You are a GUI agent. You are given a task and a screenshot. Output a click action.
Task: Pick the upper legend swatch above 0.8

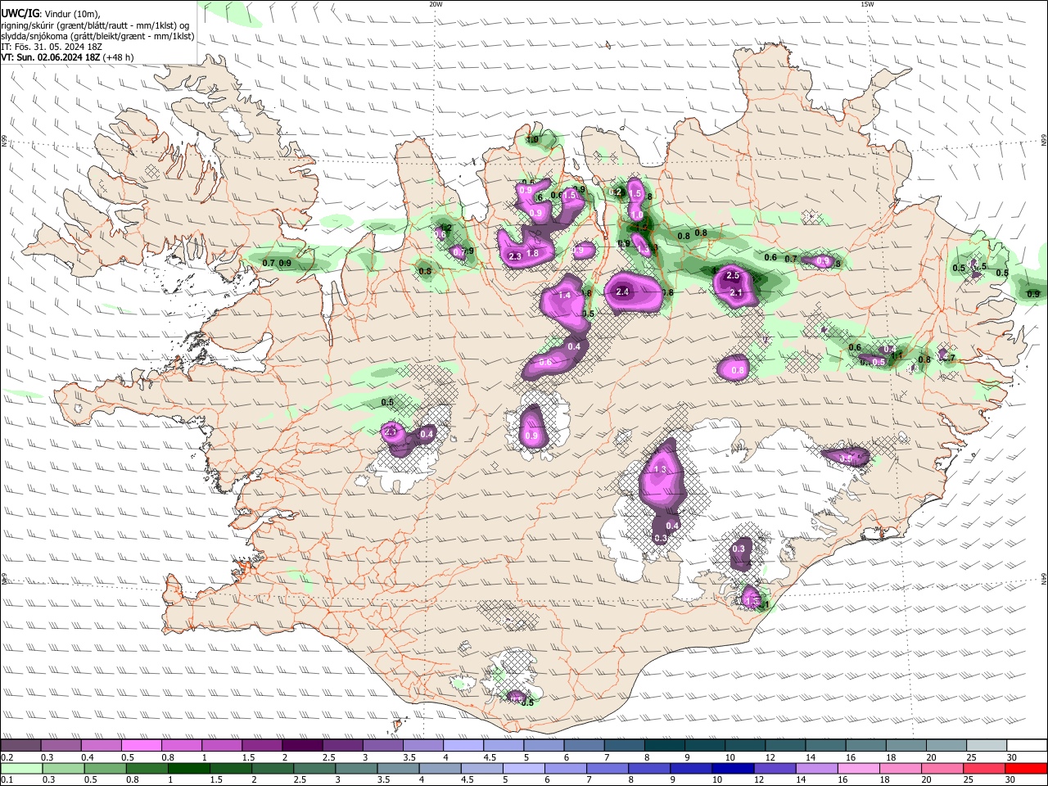(182, 746)
